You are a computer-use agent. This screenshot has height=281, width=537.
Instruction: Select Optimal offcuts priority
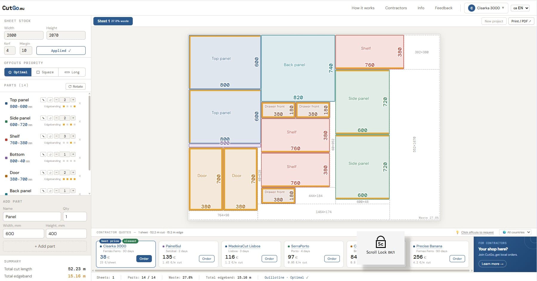click(x=18, y=72)
